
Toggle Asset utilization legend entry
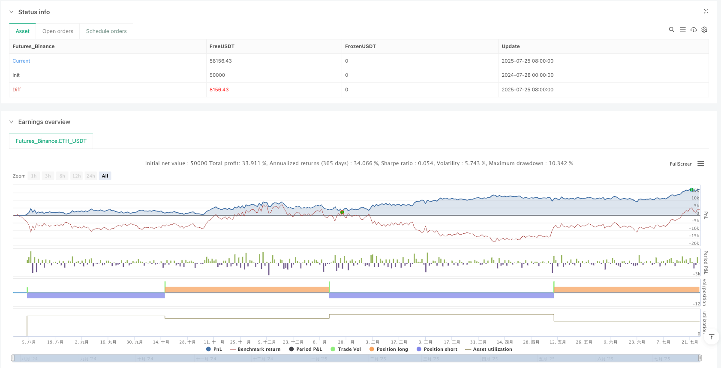488,349
